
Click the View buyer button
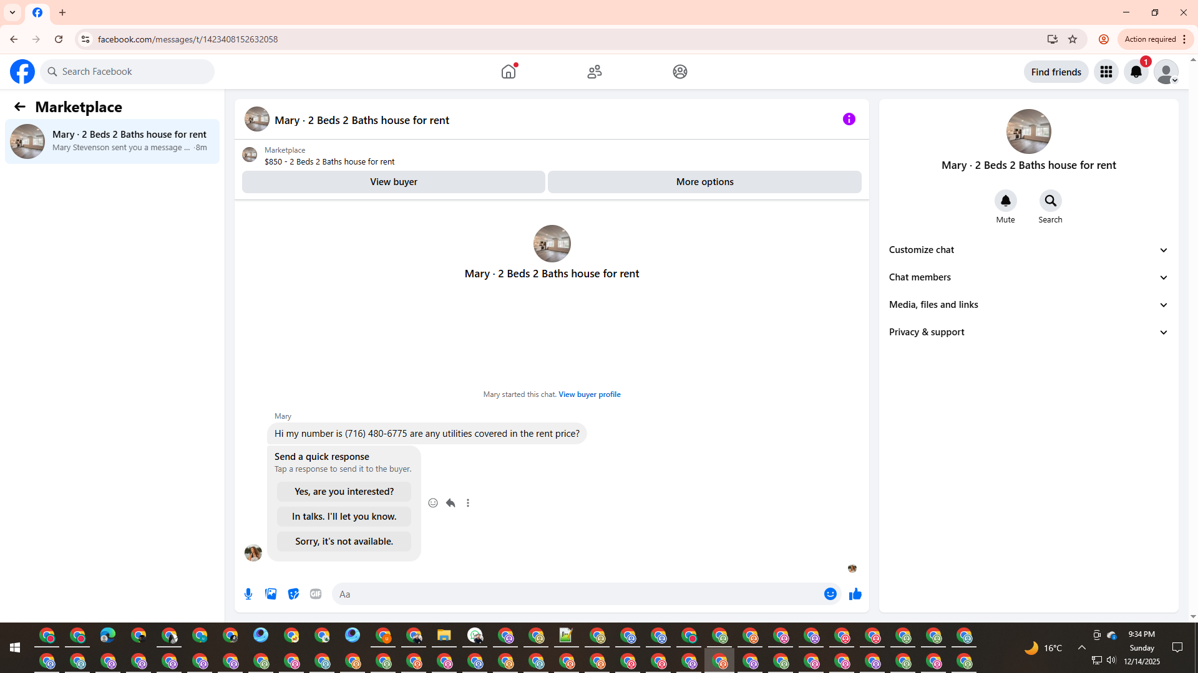393,182
